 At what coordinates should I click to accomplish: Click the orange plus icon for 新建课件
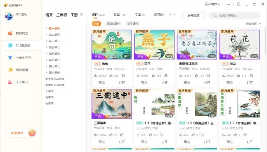(x=32, y=133)
